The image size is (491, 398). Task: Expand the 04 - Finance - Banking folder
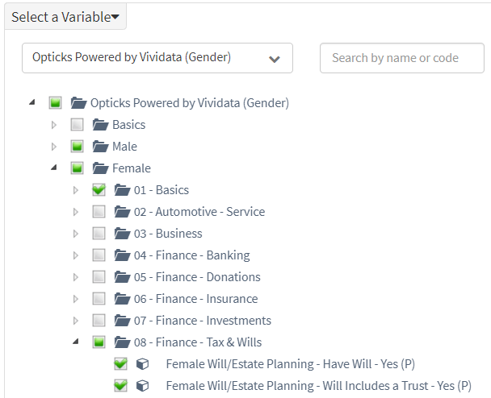[x=75, y=255]
